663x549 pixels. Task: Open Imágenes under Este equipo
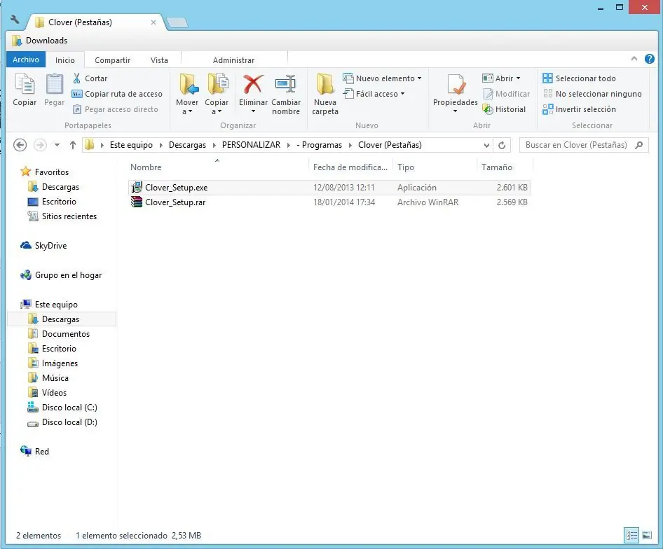(53, 363)
